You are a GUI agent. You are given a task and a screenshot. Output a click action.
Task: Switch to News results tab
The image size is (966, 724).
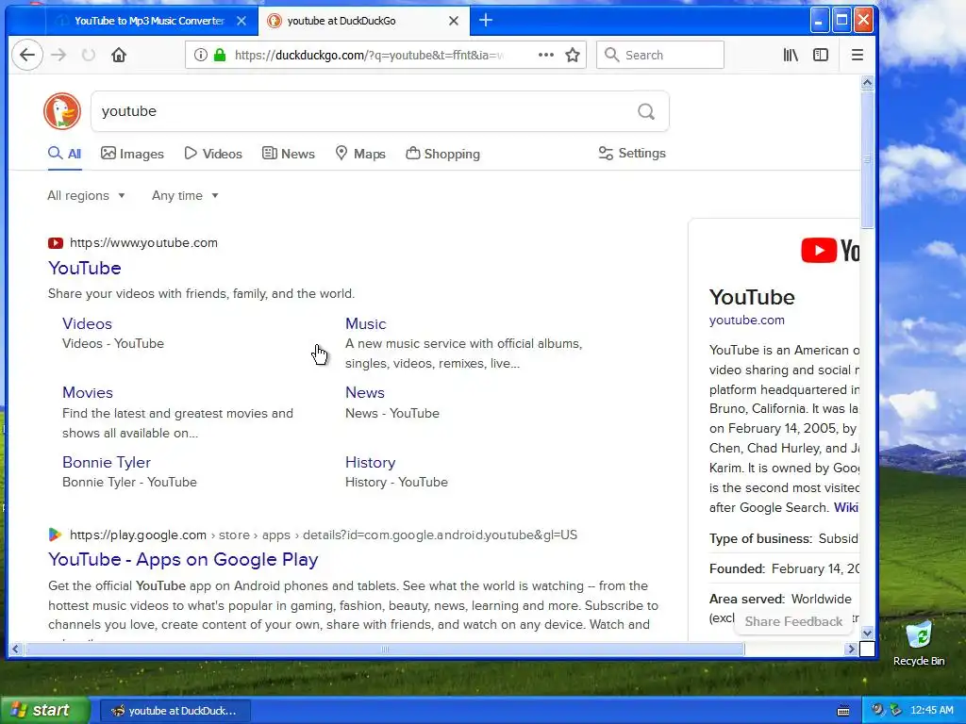coord(289,154)
